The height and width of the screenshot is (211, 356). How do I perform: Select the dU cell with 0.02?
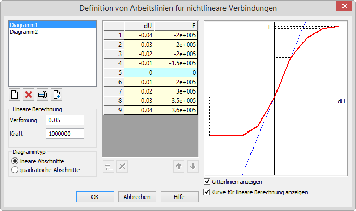pos(139,91)
